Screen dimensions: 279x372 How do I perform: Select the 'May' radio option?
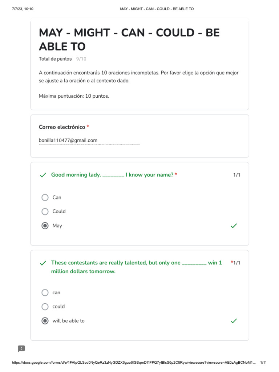(45, 226)
